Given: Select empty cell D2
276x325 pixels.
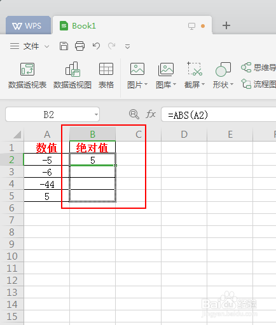Looking at the screenshot, I should tap(184, 159).
